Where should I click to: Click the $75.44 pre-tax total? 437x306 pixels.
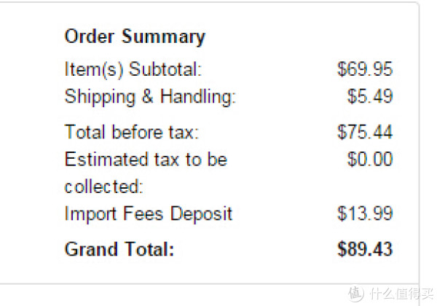[365, 132]
